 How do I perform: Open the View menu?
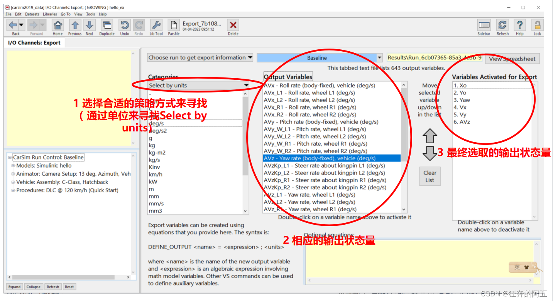78,14
